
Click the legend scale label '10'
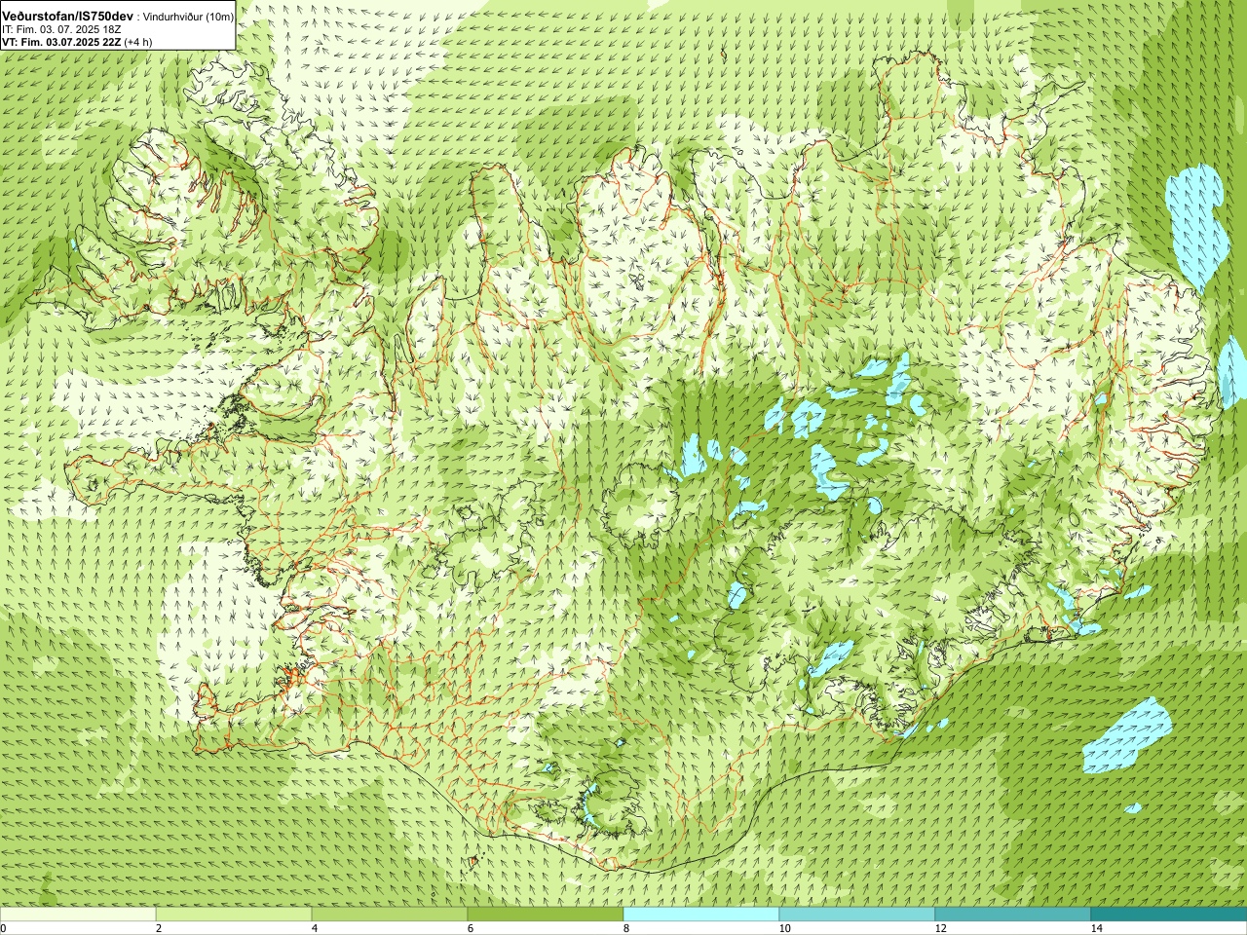coord(784,928)
